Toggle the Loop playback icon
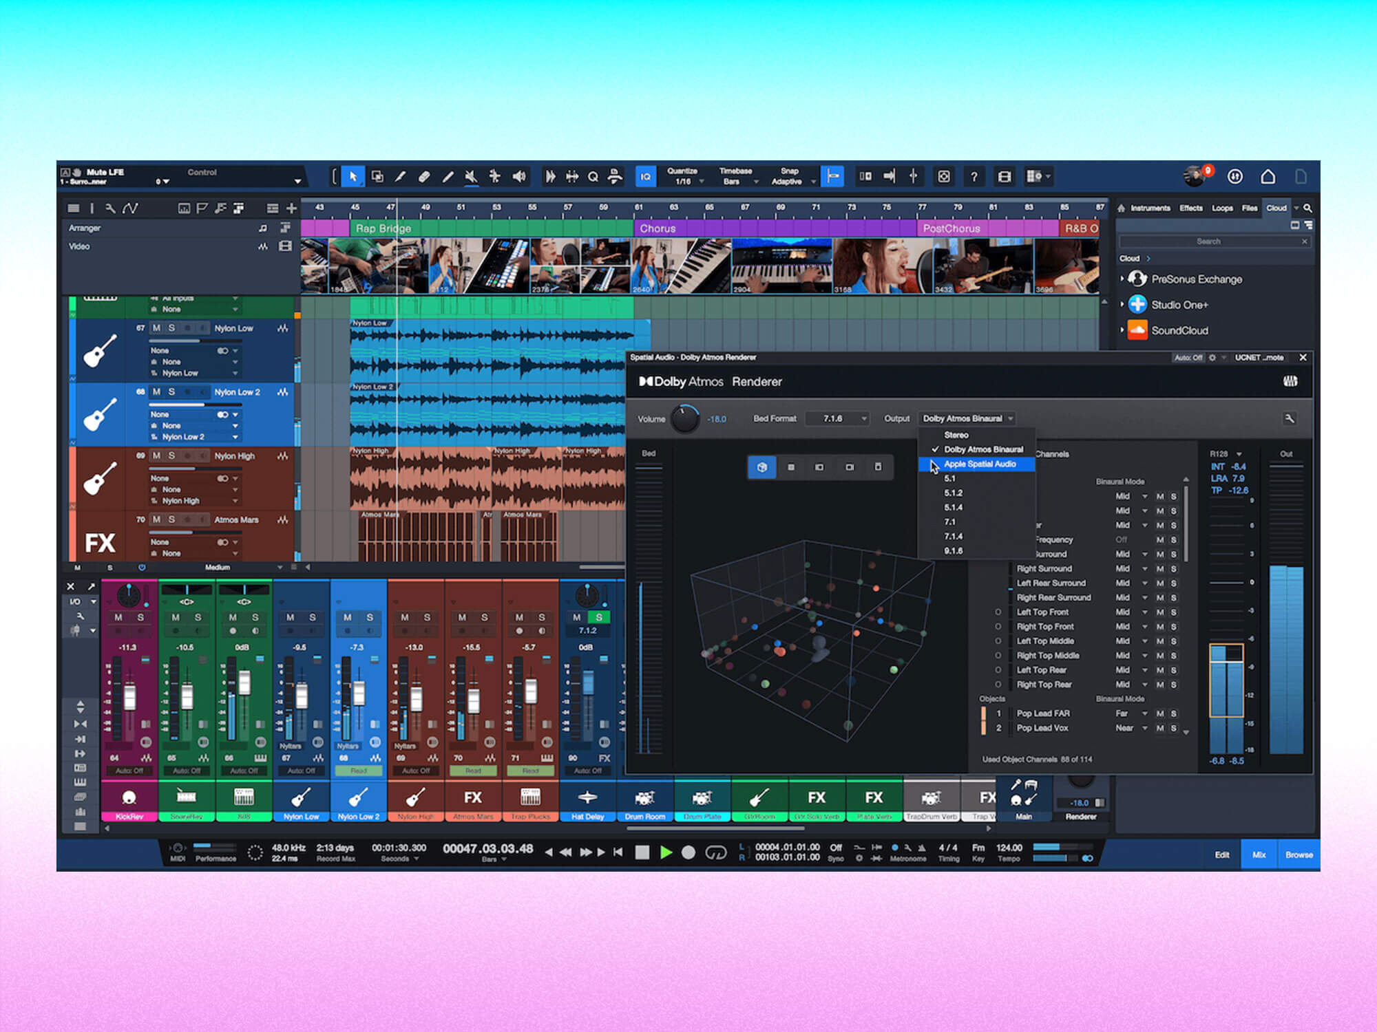The height and width of the screenshot is (1032, 1377). [716, 852]
